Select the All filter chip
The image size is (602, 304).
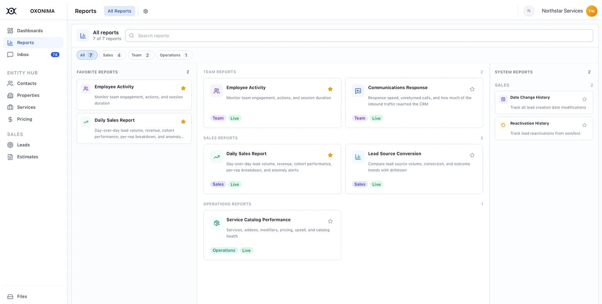coord(87,55)
